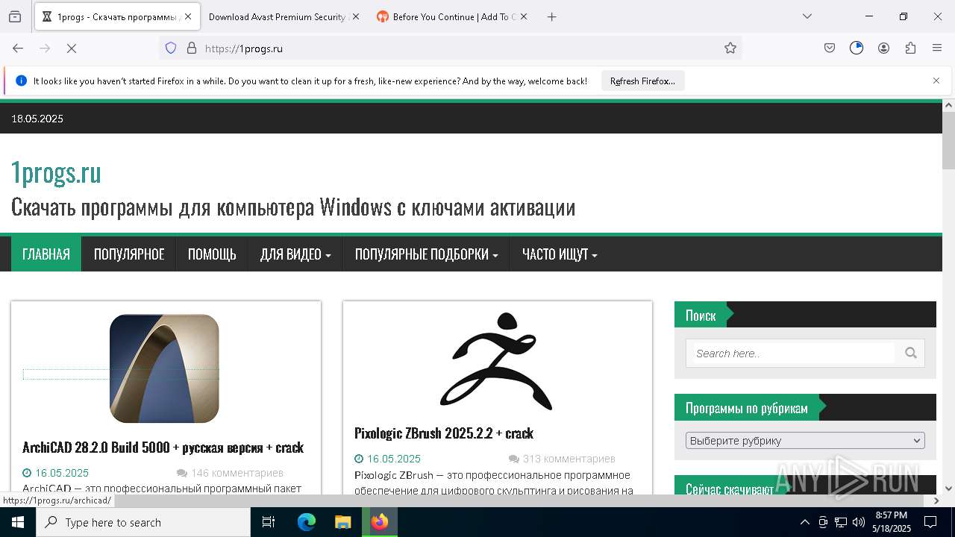Open the ПОМОЩЬ menu item
Image resolution: width=955 pixels, height=537 pixels.
pos(212,254)
